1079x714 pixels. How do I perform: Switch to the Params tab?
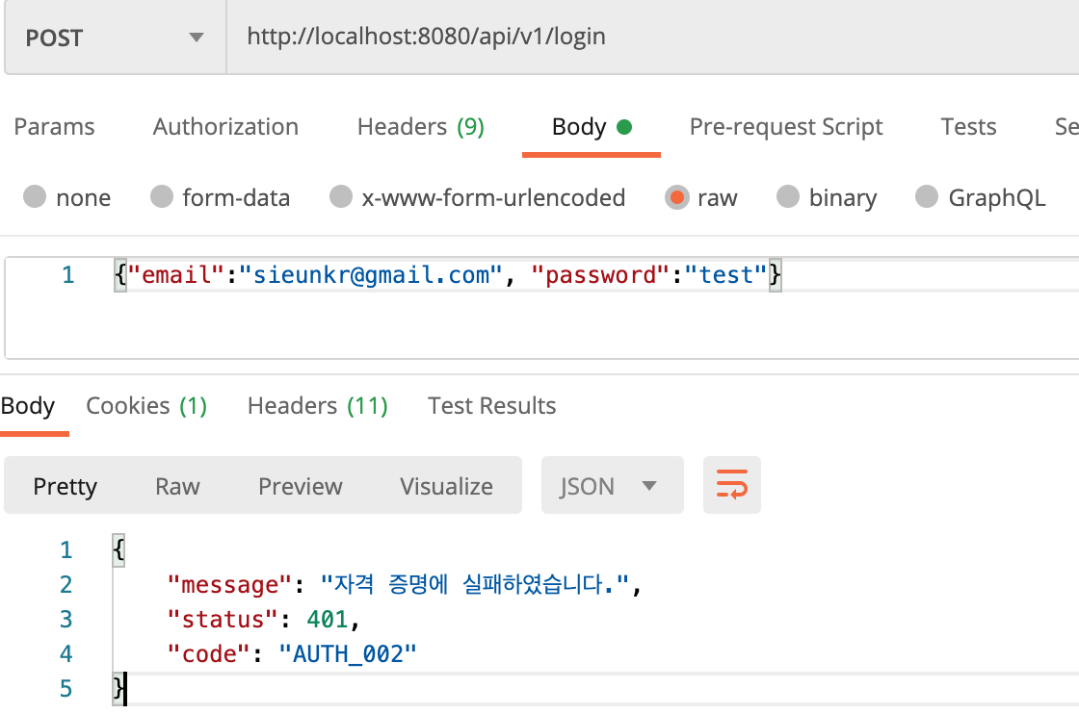click(x=54, y=127)
